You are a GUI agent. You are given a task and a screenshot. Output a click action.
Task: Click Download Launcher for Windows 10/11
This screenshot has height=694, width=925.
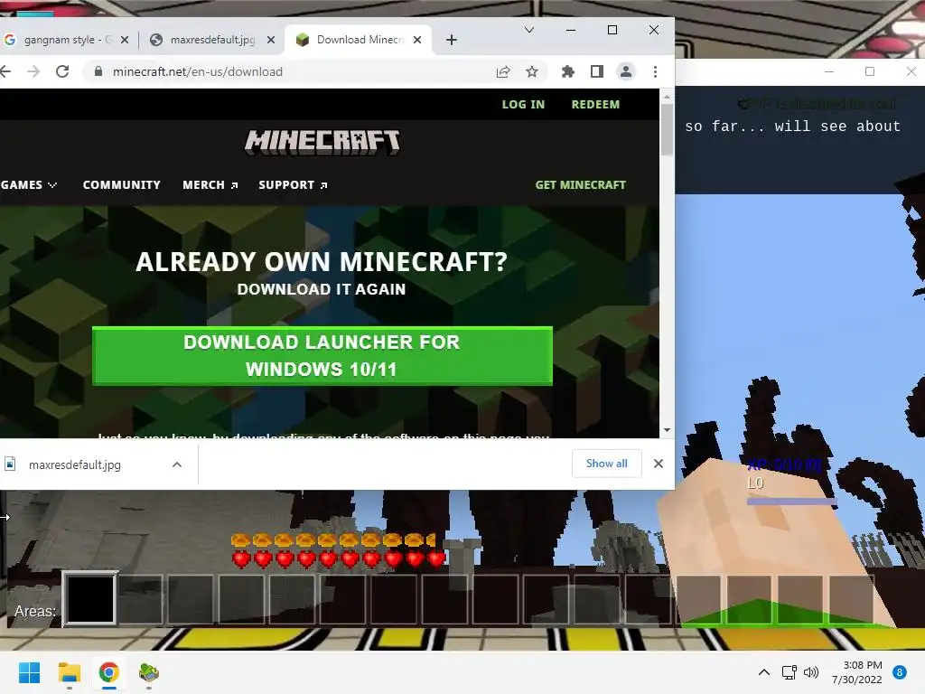[x=322, y=356]
